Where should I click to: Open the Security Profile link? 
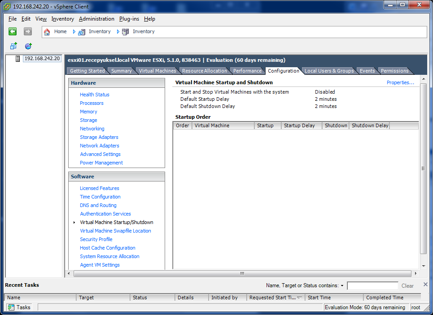96,239
